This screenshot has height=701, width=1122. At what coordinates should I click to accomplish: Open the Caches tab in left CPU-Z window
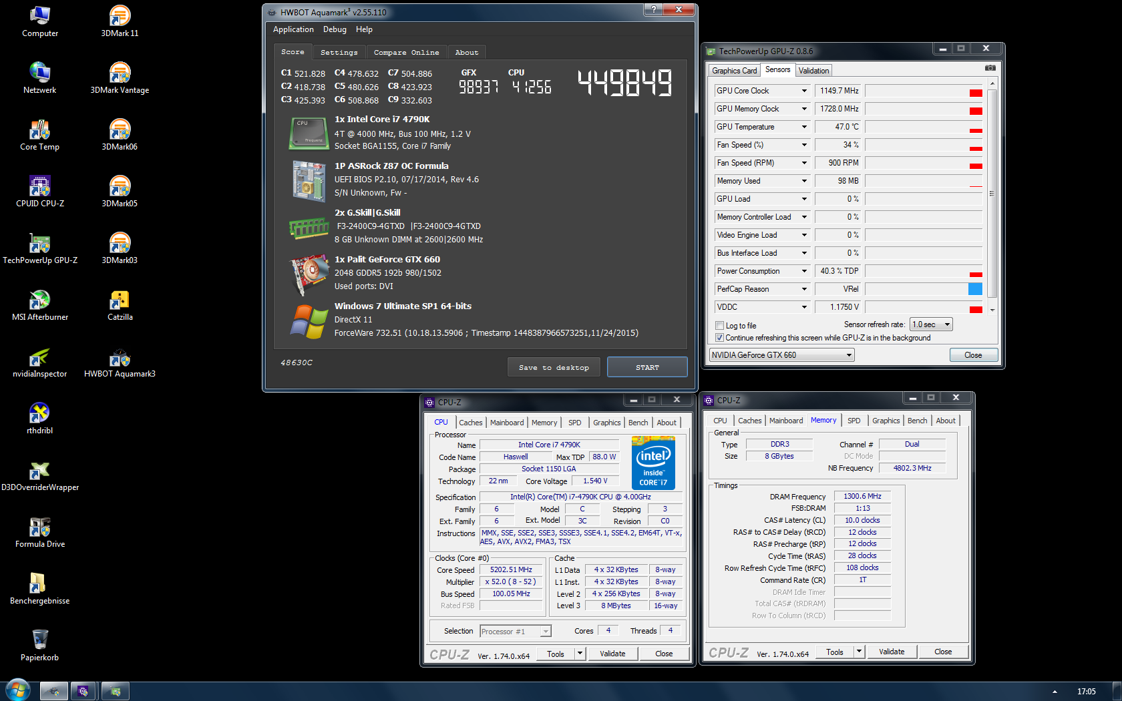(x=470, y=423)
